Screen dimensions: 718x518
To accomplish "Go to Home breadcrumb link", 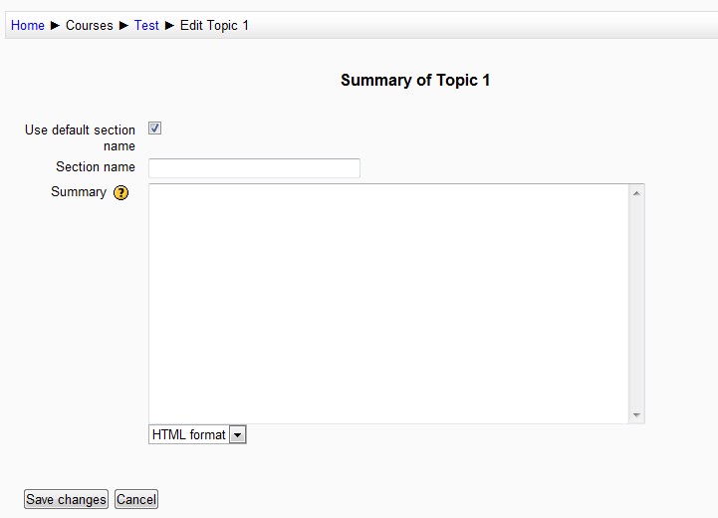I will (28, 25).
